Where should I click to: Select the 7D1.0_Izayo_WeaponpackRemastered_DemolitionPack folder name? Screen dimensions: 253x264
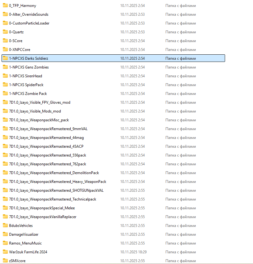[x=54, y=173]
